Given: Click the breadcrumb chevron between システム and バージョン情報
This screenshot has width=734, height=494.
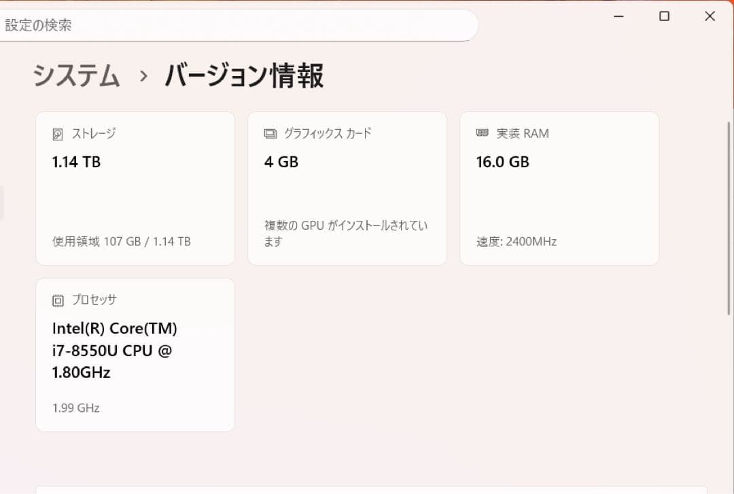Looking at the screenshot, I should pos(142,77).
